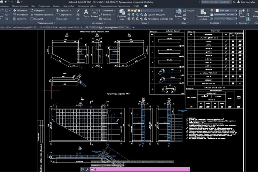Toggle layer on/off lightbulb icon
Image resolution: width=258 pixels, height=172 pixels.
(x=129, y=10)
